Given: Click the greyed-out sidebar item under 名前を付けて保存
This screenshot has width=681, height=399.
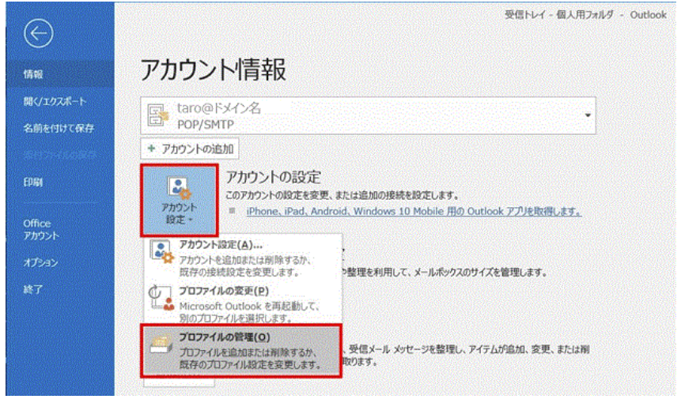Looking at the screenshot, I should point(60,155).
